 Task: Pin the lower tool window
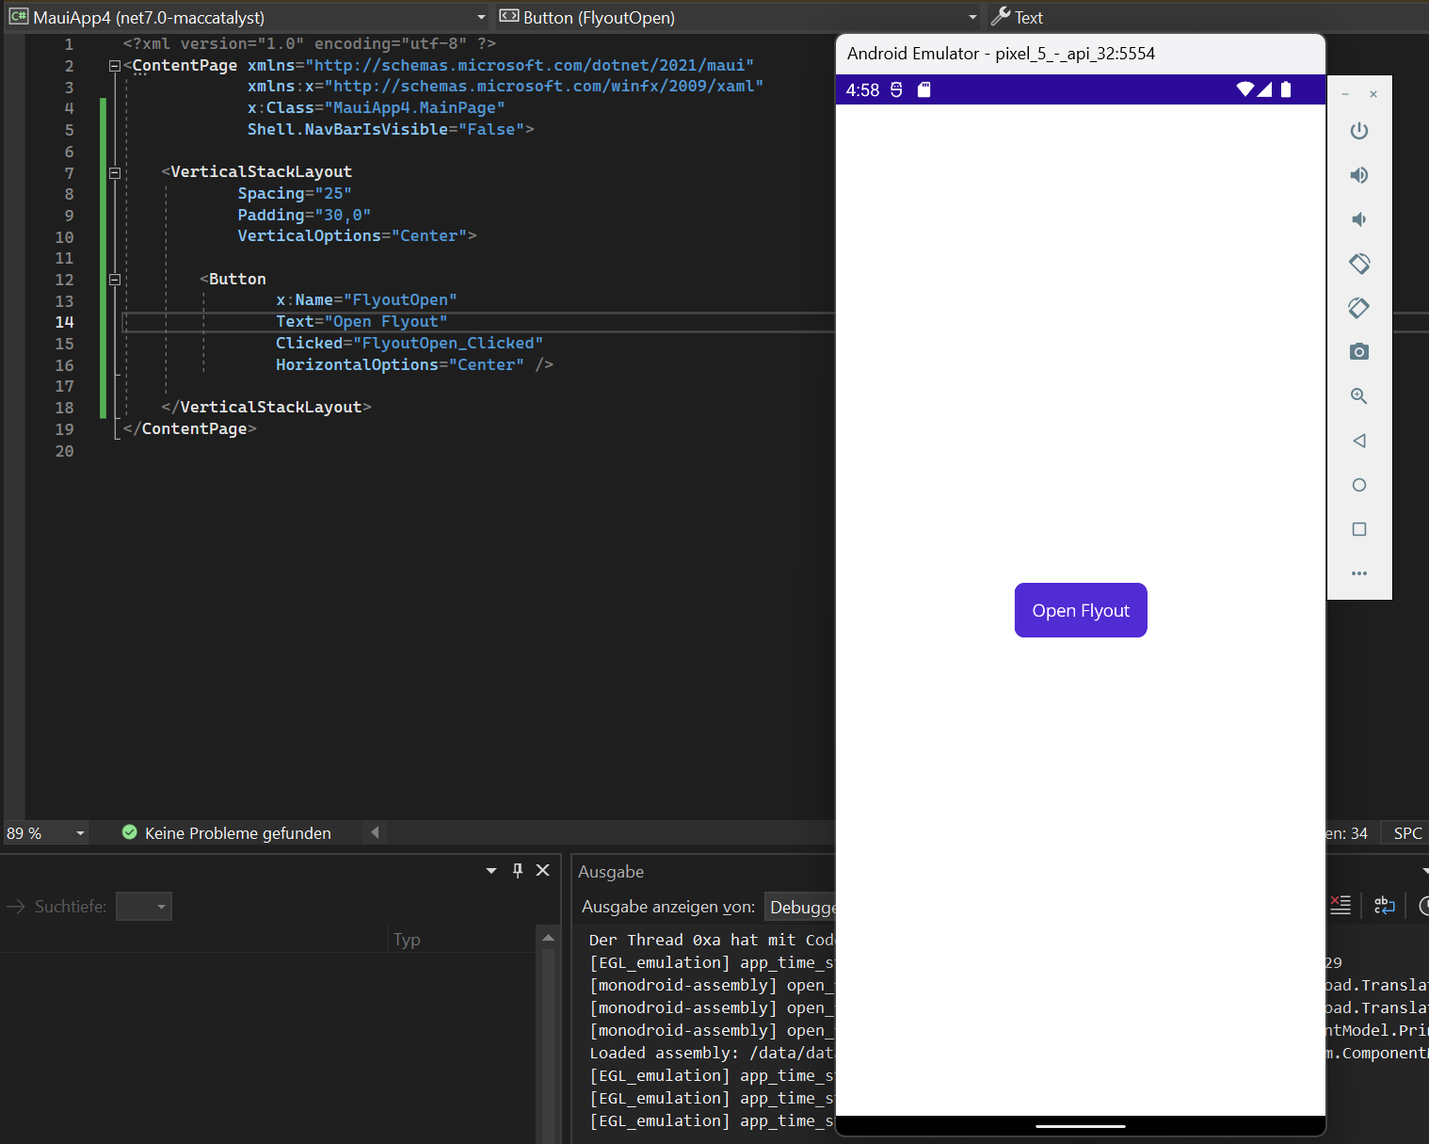tap(517, 870)
